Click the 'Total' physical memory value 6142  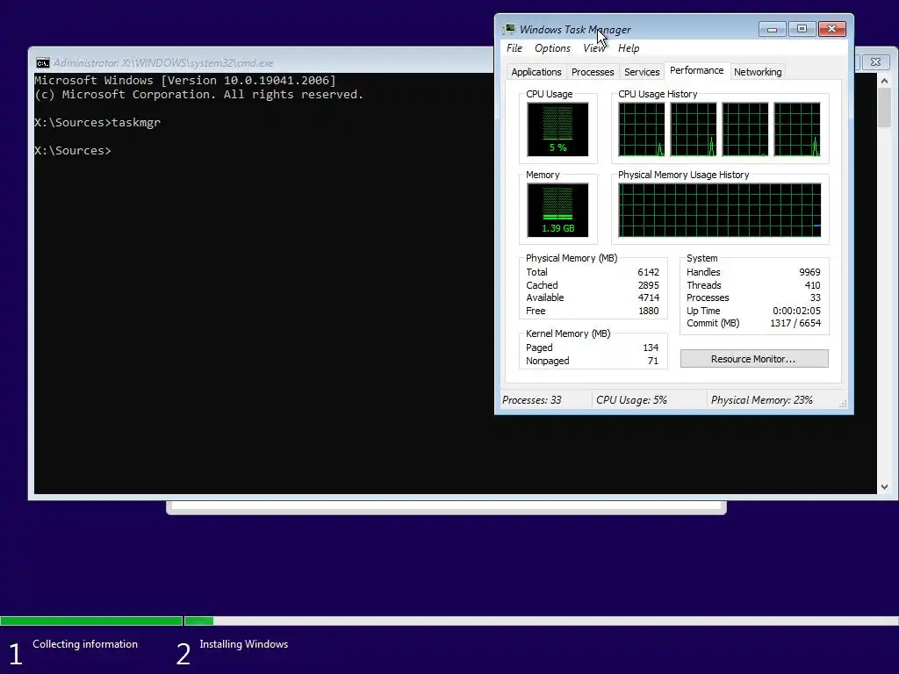648,272
